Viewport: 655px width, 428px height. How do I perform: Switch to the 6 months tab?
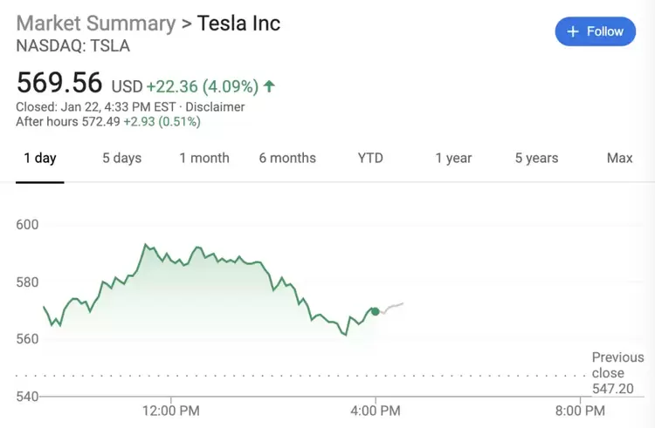click(x=287, y=158)
